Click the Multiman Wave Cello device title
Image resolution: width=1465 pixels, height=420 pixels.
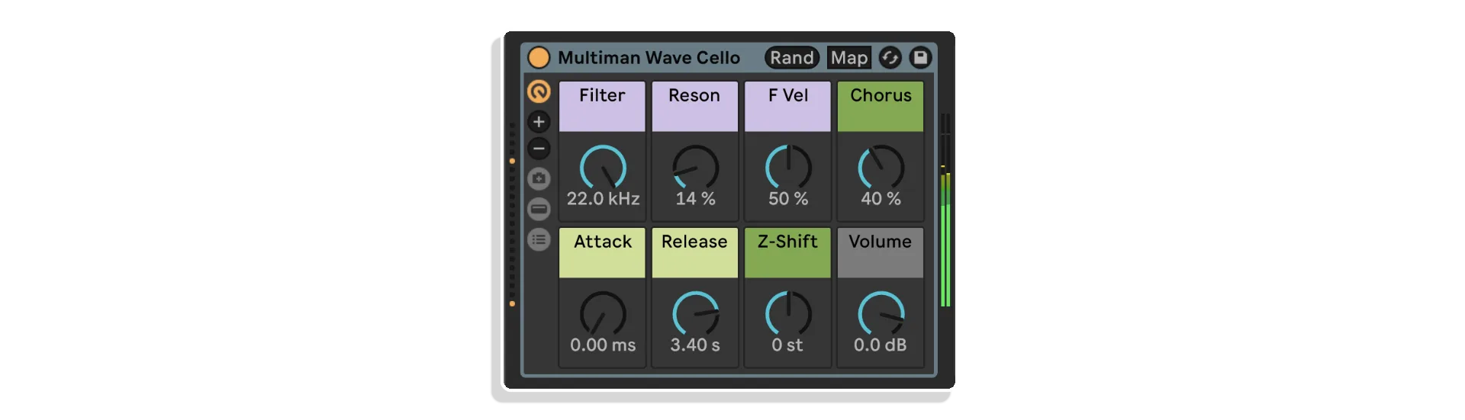[649, 58]
